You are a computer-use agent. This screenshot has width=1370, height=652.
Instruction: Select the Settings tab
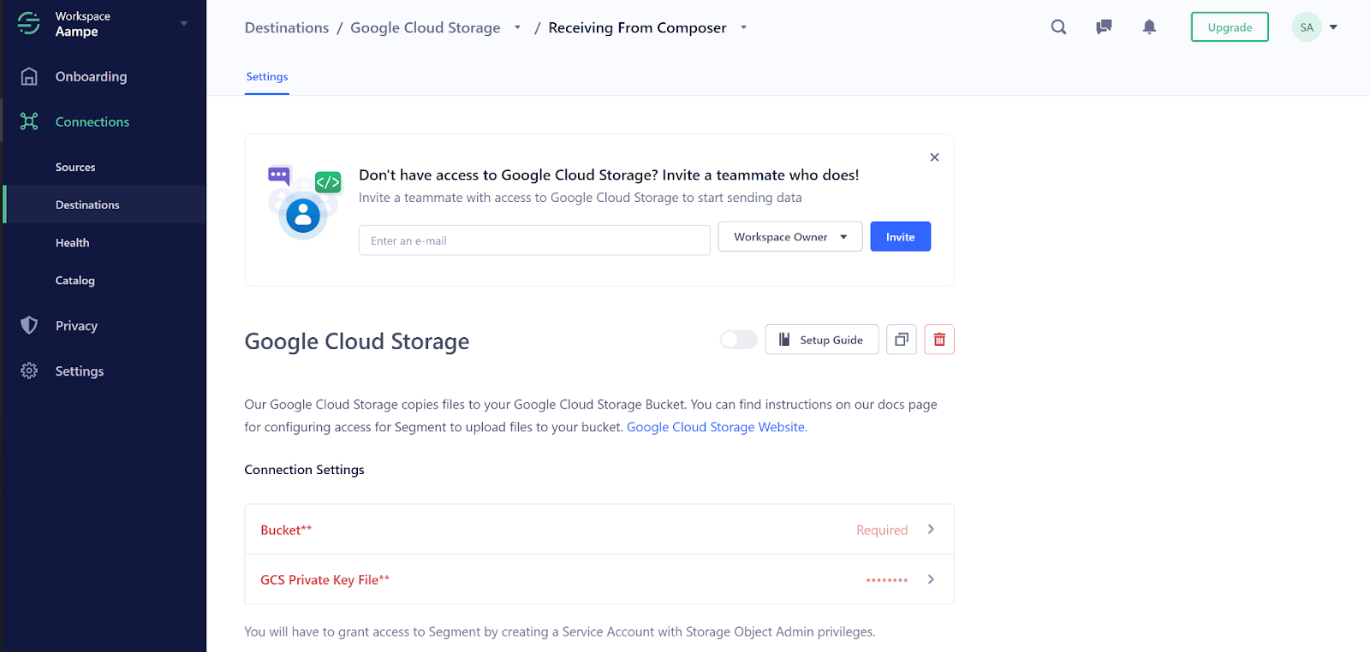point(267,77)
